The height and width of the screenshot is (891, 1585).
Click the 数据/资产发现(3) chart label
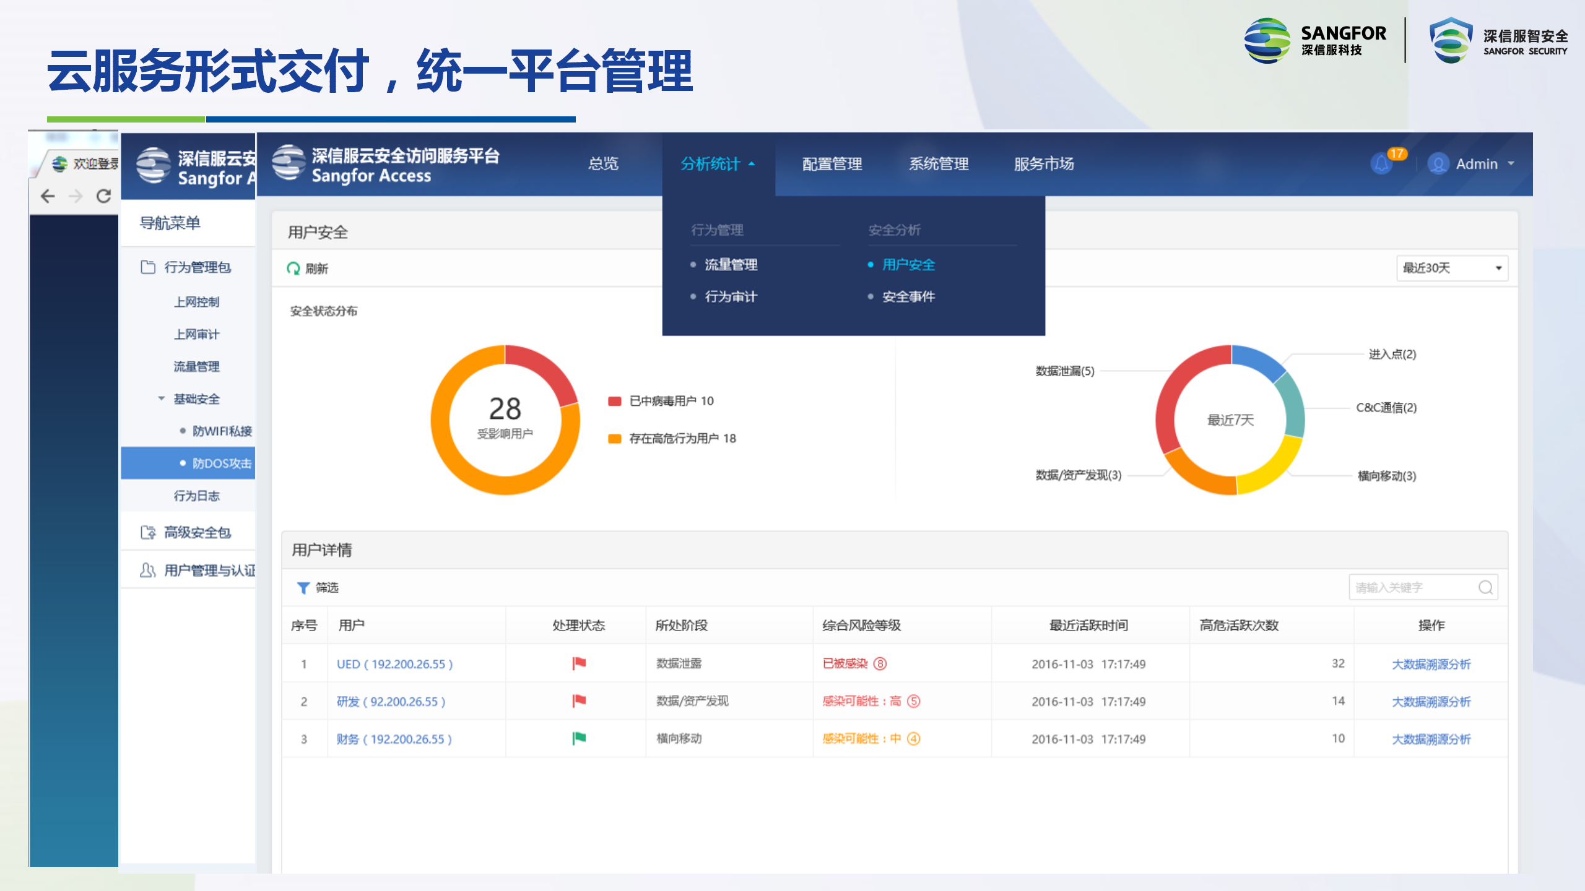click(x=1079, y=475)
